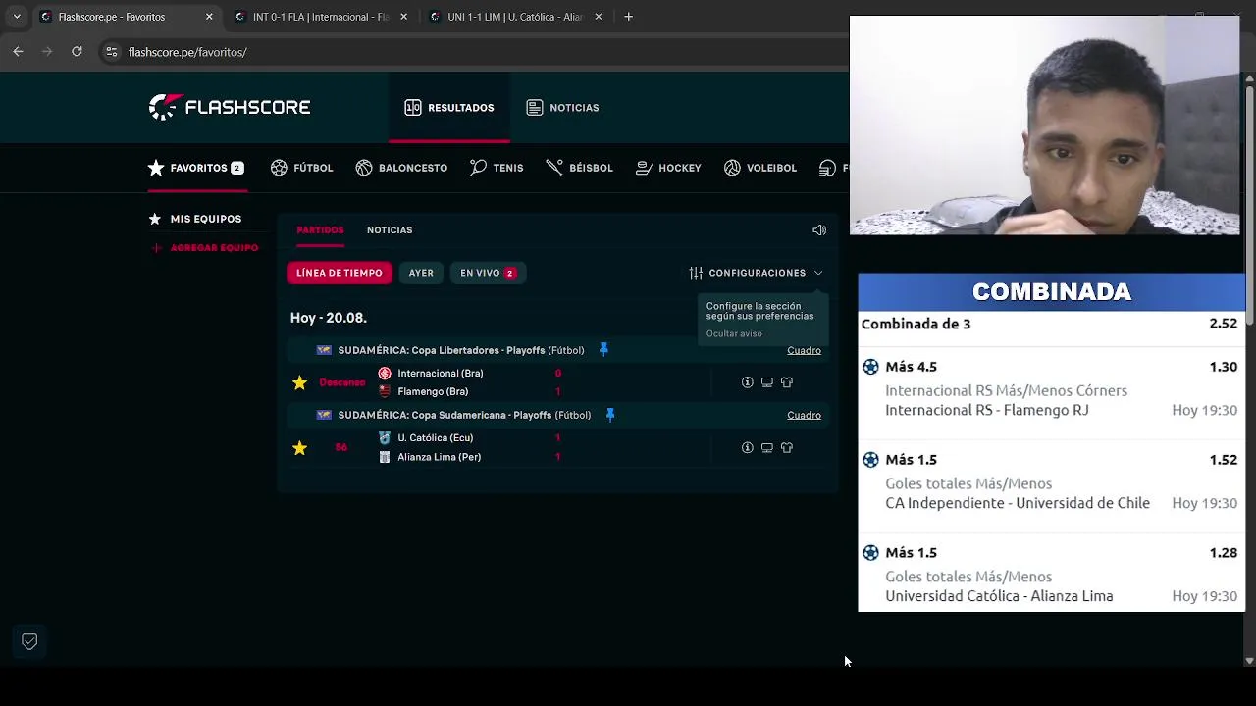Switch to INT 0-1 FLA Internacional tab
Screen dimensions: 1256x706
(320, 17)
